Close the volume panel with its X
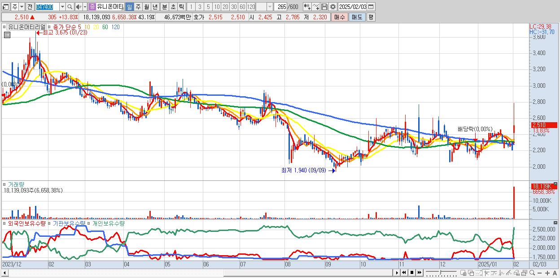This screenshot has width=560, height=278. [x=556, y=184]
